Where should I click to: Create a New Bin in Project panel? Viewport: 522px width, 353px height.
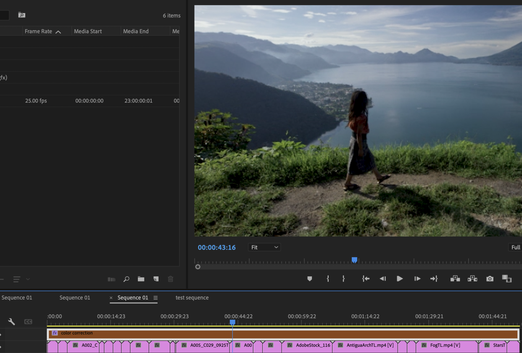(141, 279)
